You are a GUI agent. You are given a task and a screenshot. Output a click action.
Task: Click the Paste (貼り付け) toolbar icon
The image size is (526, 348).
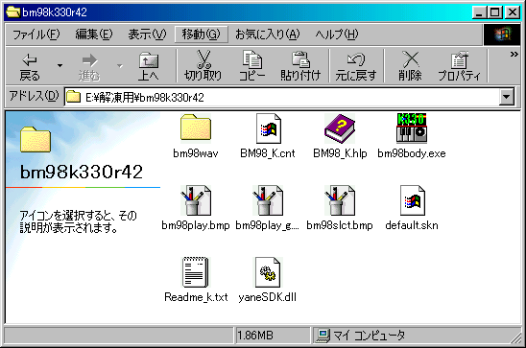[x=300, y=59]
